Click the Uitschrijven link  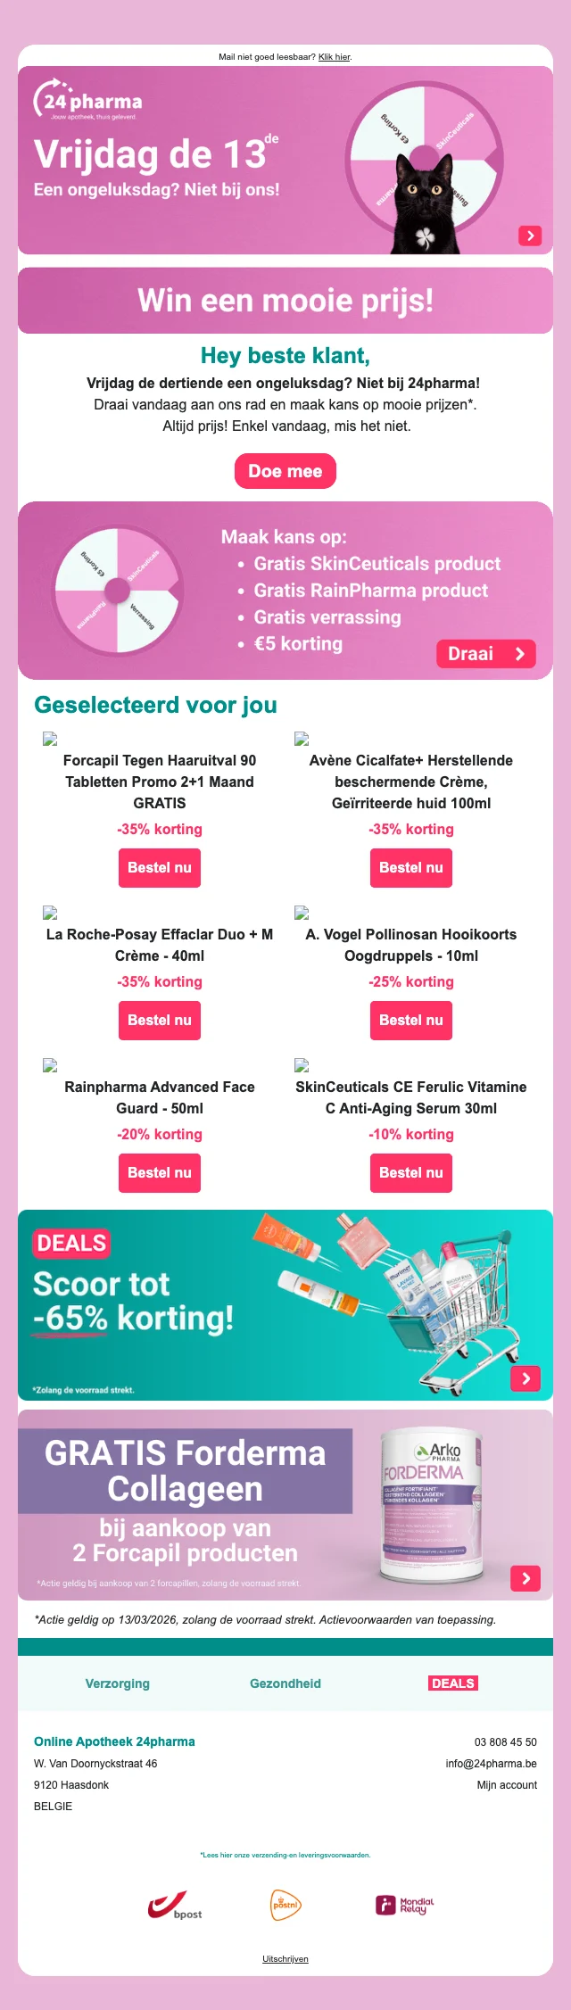pos(285,1959)
